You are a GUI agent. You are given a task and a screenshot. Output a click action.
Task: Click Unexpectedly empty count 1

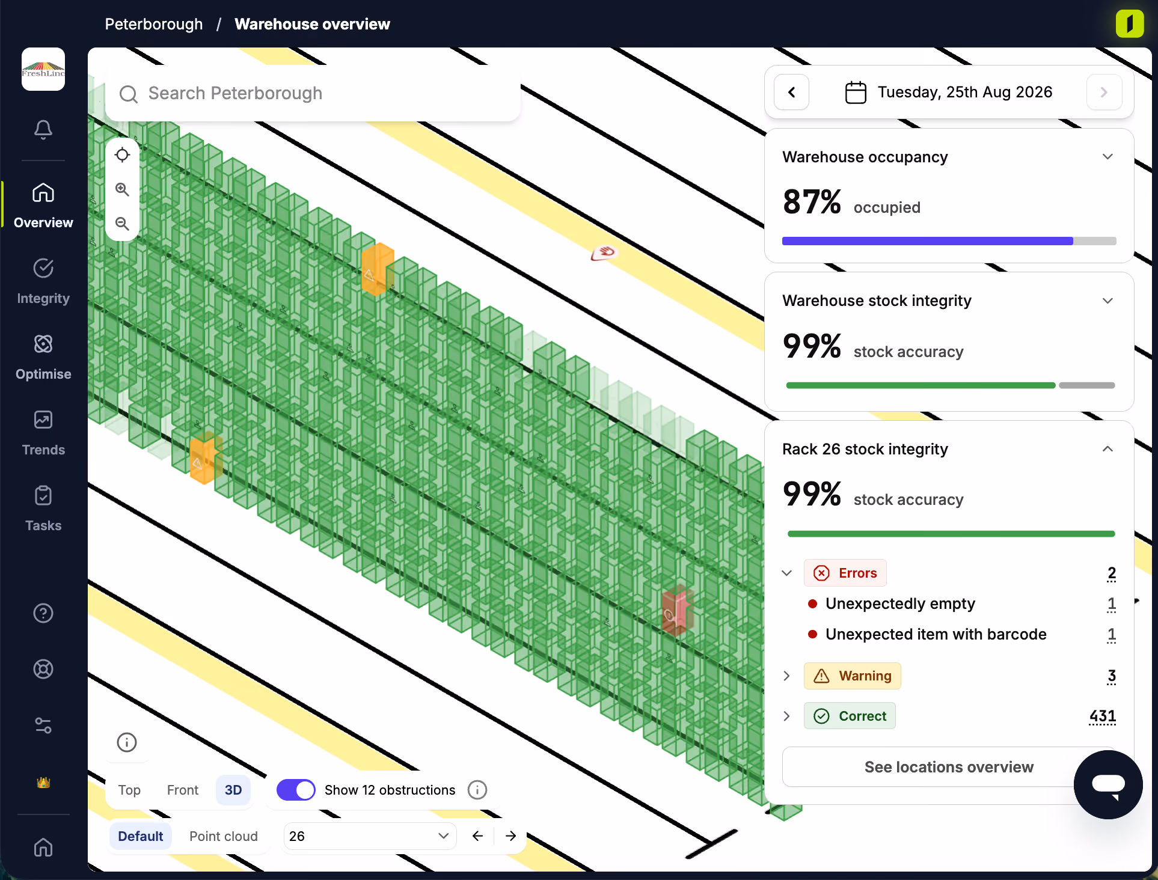click(x=1112, y=604)
